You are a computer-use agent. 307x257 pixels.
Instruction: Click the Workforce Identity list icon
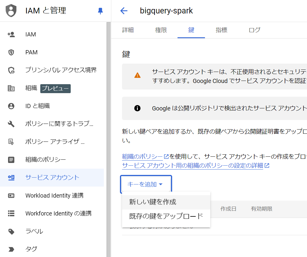pos(11,213)
